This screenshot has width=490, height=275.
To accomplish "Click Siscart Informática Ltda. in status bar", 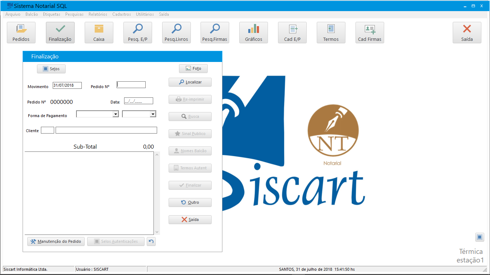I will tap(25, 269).
